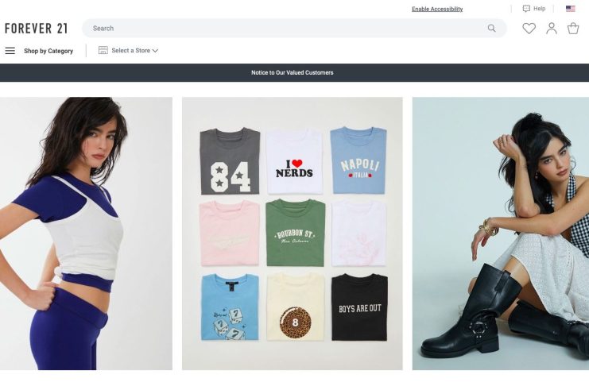Screen dimensions: 589x386
Task: Click the store building icon
Action: coord(103,50)
